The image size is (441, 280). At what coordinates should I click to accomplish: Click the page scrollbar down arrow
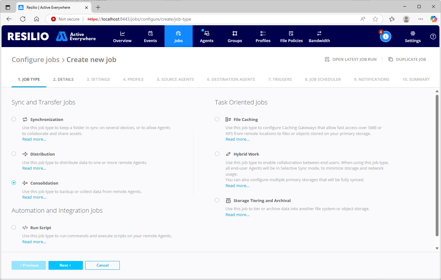pyautogui.click(x=437, y=249)
